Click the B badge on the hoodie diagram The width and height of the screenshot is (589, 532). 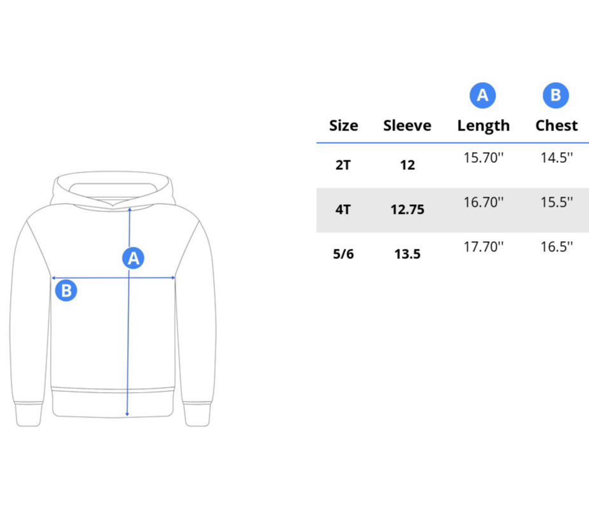click(x=66, y=291)
